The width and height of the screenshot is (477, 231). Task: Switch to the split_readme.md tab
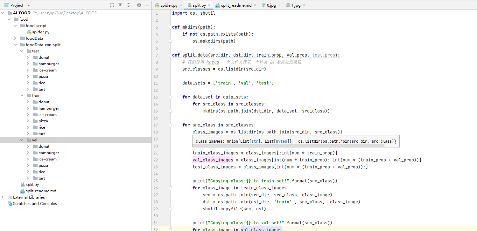236,5
